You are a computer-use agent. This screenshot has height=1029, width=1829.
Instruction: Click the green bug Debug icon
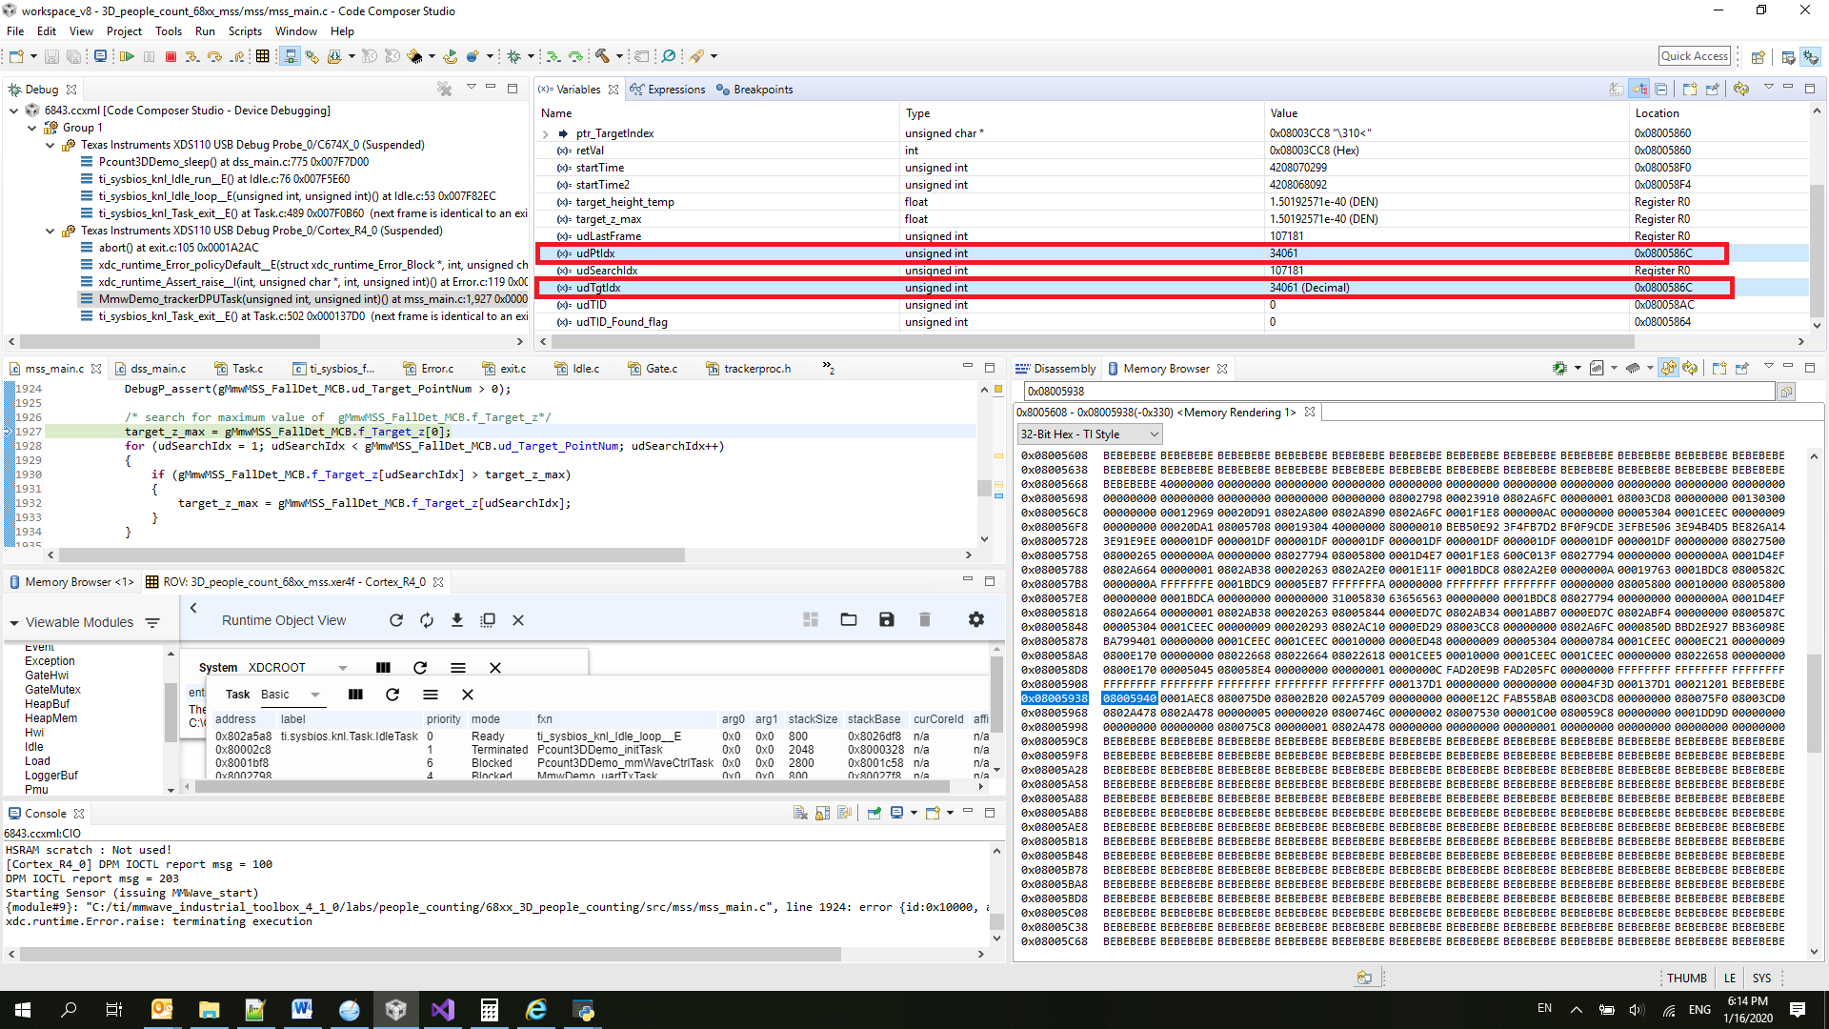[x=514, y=57]
